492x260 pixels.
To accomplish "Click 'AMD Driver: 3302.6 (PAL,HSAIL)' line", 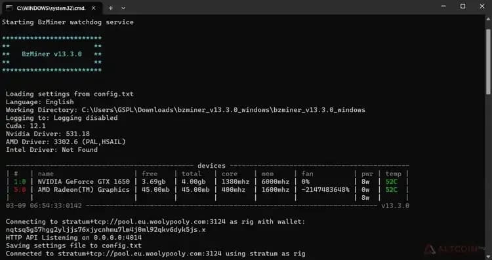I will pos(66,142).
